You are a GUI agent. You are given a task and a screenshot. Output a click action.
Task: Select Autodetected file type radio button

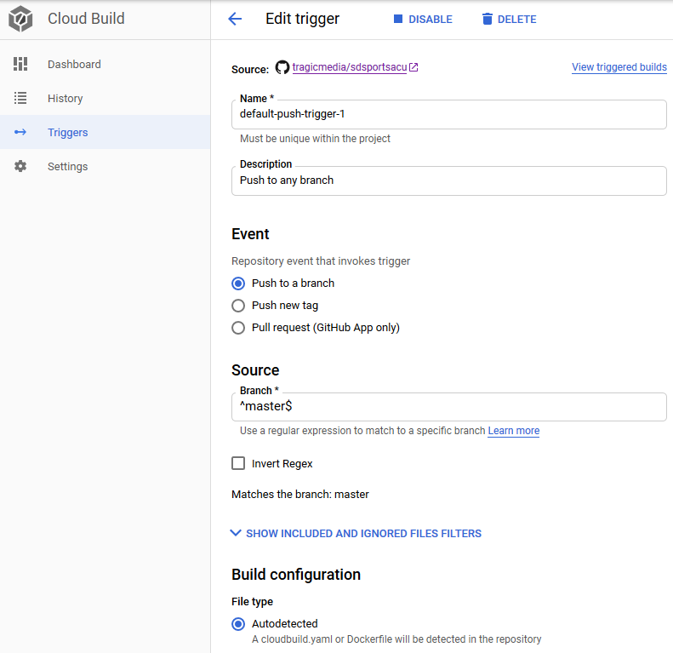coord(238,624)
